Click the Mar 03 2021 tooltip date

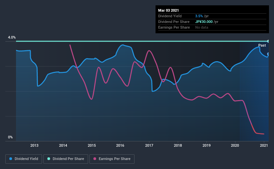pos(169,10)
